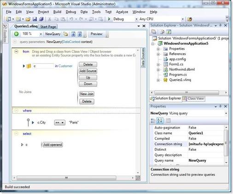
Task: Click the Start Debugging play icon
Action: tap(109, 19)
